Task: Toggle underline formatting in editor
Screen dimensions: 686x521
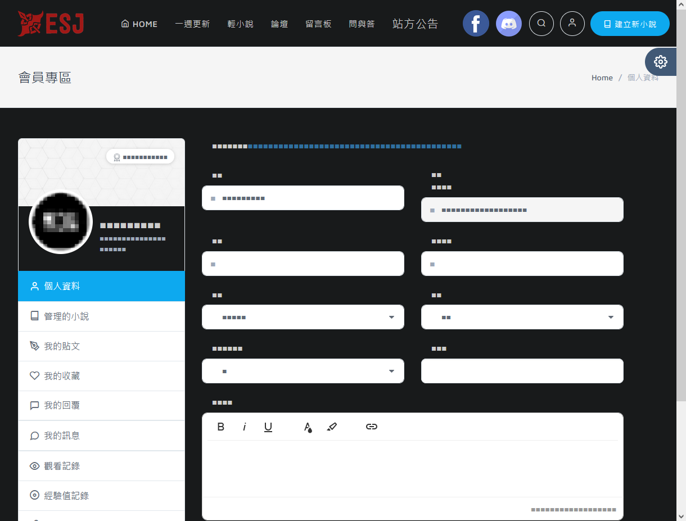Action: point(268,427)
